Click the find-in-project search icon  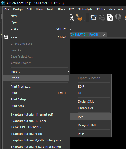click(79, 17)
